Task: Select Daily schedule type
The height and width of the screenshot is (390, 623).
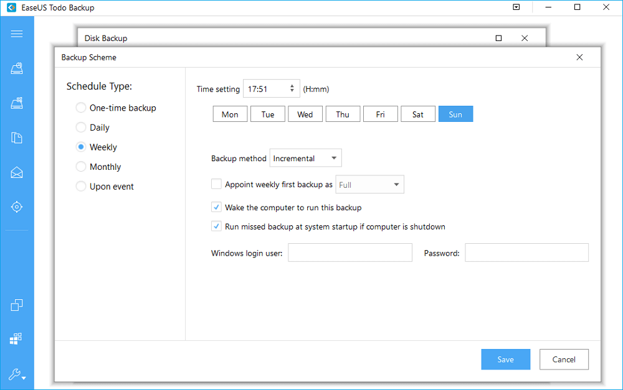Action: (93, 128)
